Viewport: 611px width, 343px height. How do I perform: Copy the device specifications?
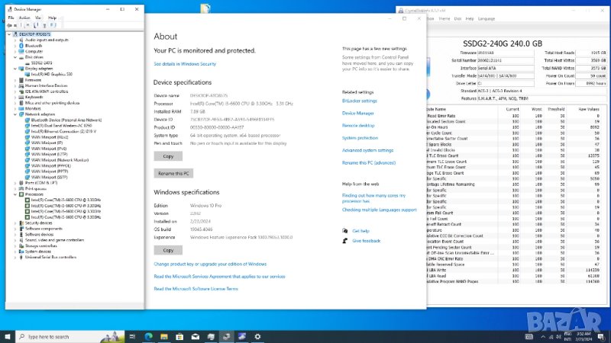168,155
